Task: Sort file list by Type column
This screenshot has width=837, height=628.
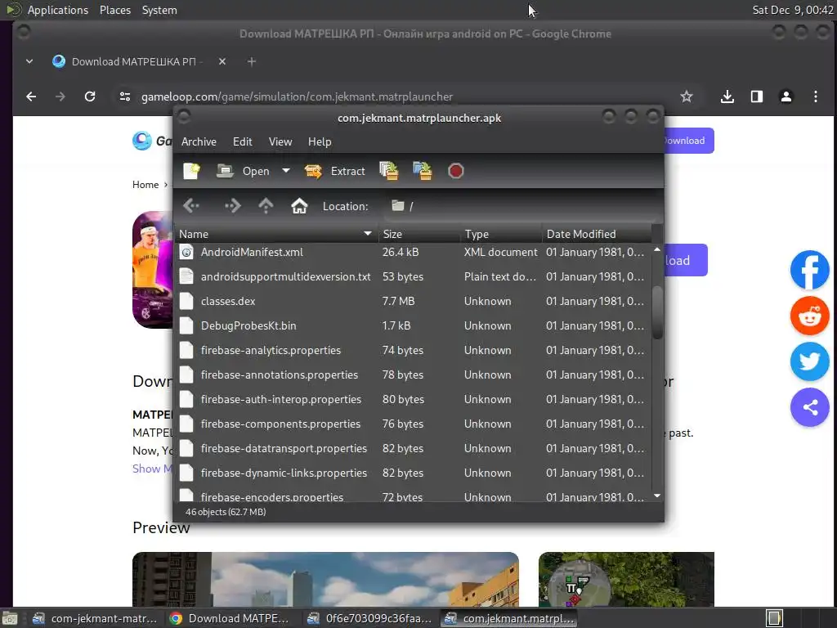Action: point(501,234)
